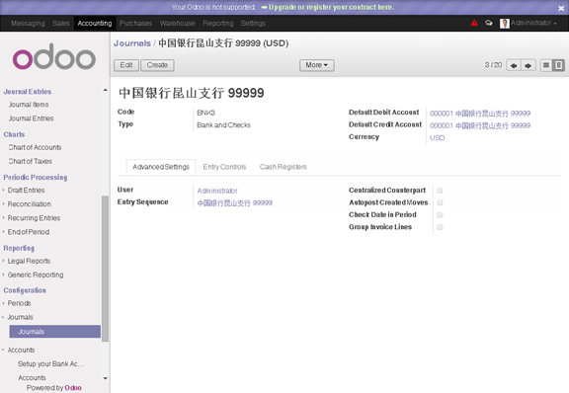Open the More dropdown button

coord(317,65)
